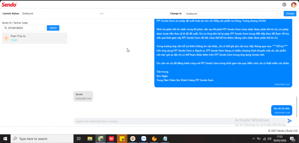Click the 'Trân trọng' line in message

pos(162,72)
